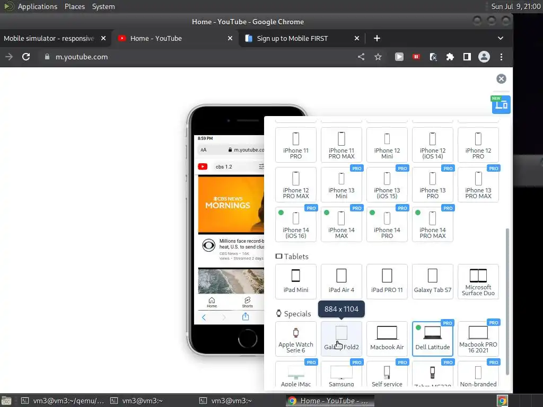Tap the Safari share icon in the phone
This screenshot has width=543, height=407.
246,317
